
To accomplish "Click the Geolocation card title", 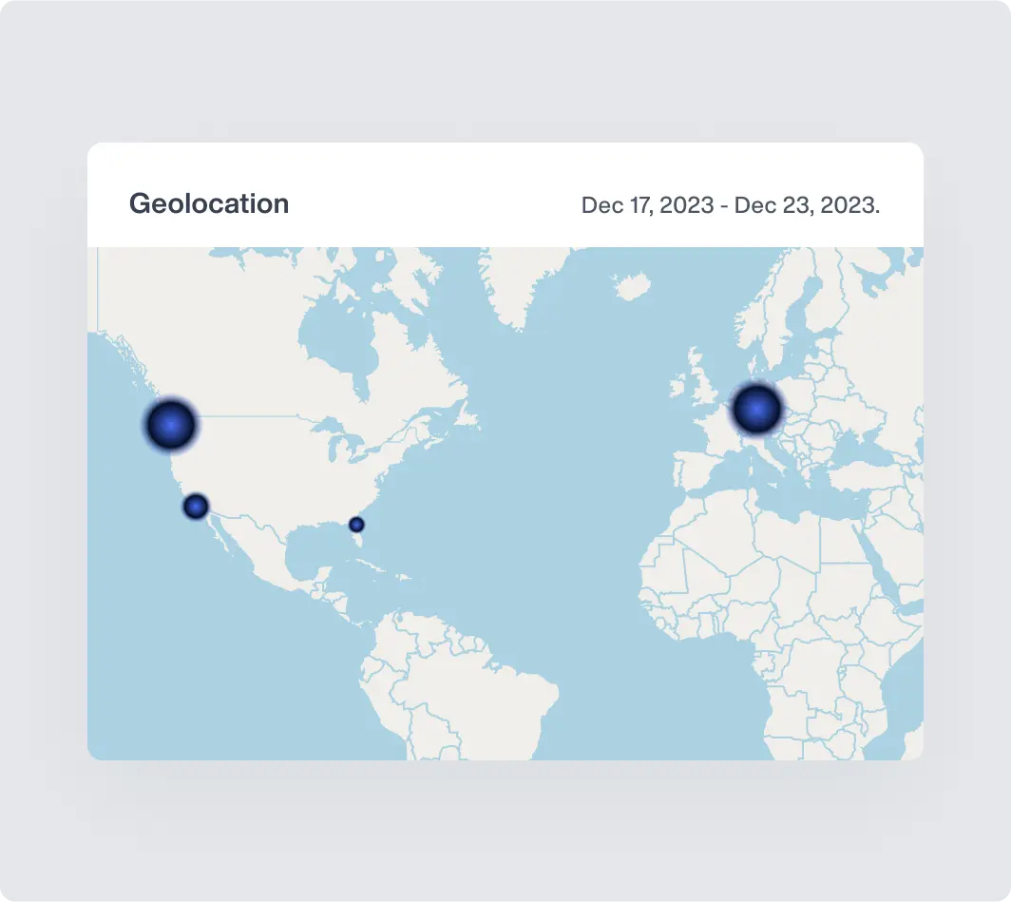I will 209,203.
